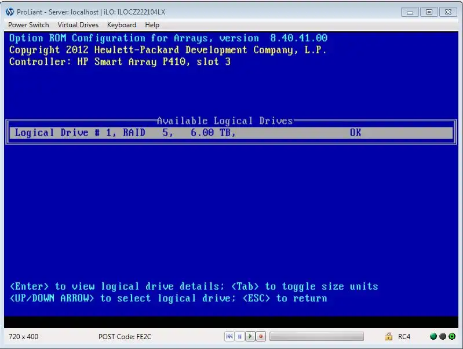
Task: Click the POST Code: FE2C text
Action: click(x=125, y=337)
